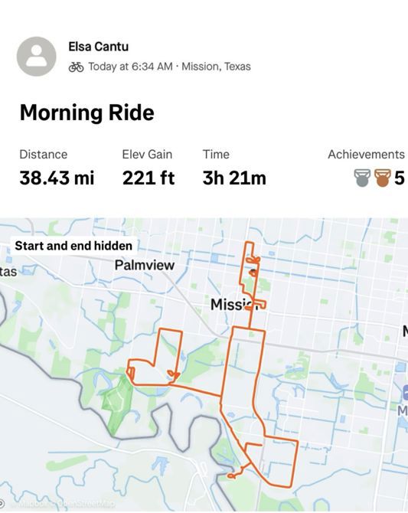Select the silver medal achievement icon
408x513 pixels.
point(362,178)
